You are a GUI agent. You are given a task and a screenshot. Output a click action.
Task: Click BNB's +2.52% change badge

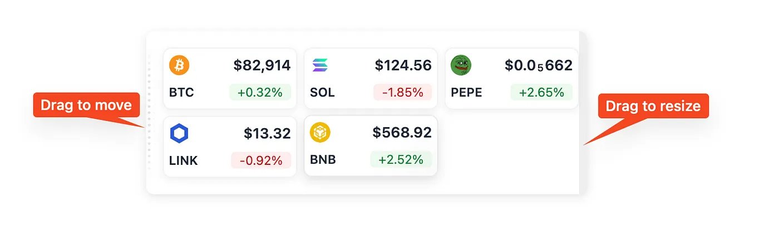point(401,160)
